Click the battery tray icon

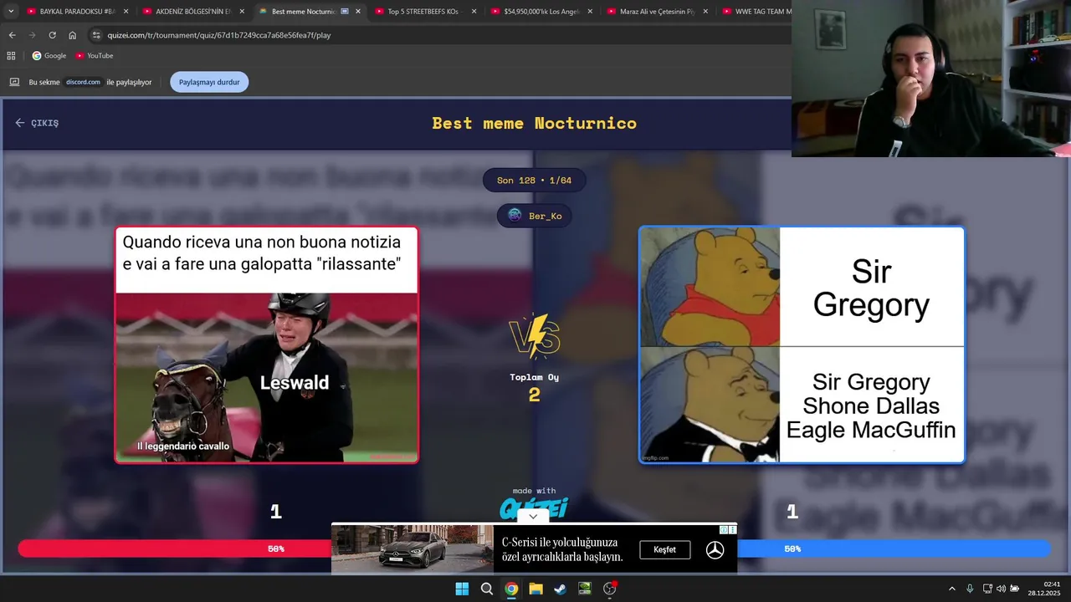click(x=1015, y=589)
